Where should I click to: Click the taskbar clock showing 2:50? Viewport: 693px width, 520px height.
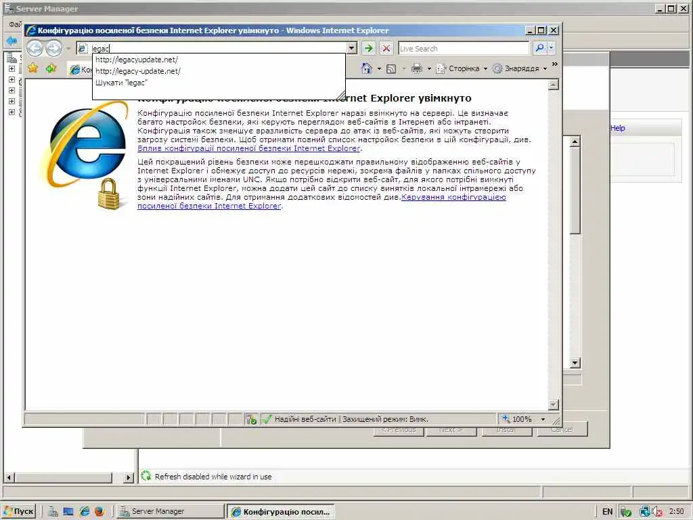pos(677,512)
